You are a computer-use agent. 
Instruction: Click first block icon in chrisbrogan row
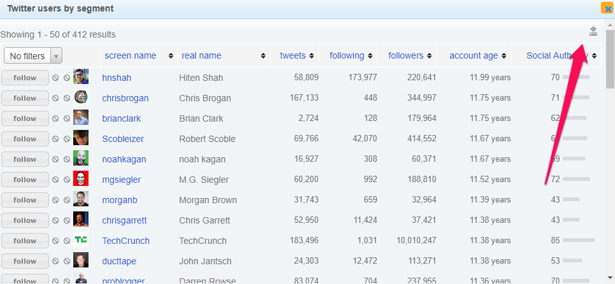(x=55, y=98)
